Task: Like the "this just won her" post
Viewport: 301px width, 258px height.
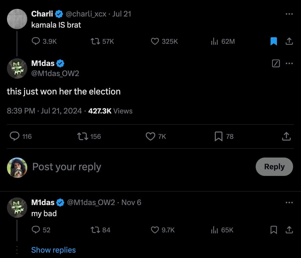Action: 150,136
